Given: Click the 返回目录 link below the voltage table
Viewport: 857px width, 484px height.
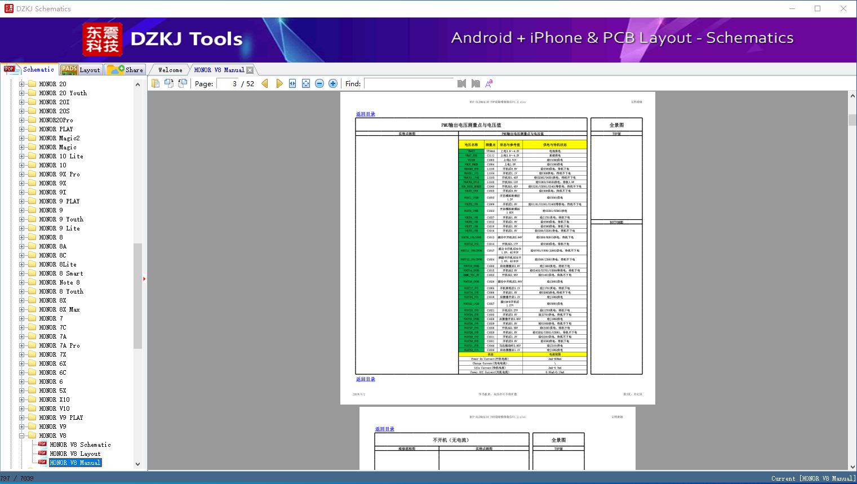Looking at the screenshot, I should 366,379.
